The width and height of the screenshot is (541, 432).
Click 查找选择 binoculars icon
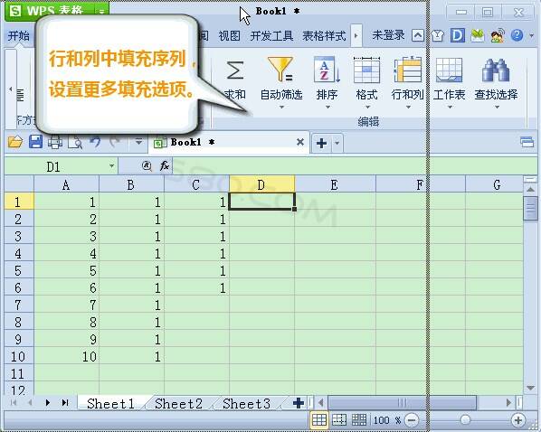496,70
